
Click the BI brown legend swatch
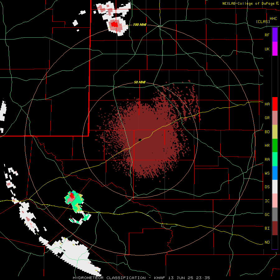(275, 228)
